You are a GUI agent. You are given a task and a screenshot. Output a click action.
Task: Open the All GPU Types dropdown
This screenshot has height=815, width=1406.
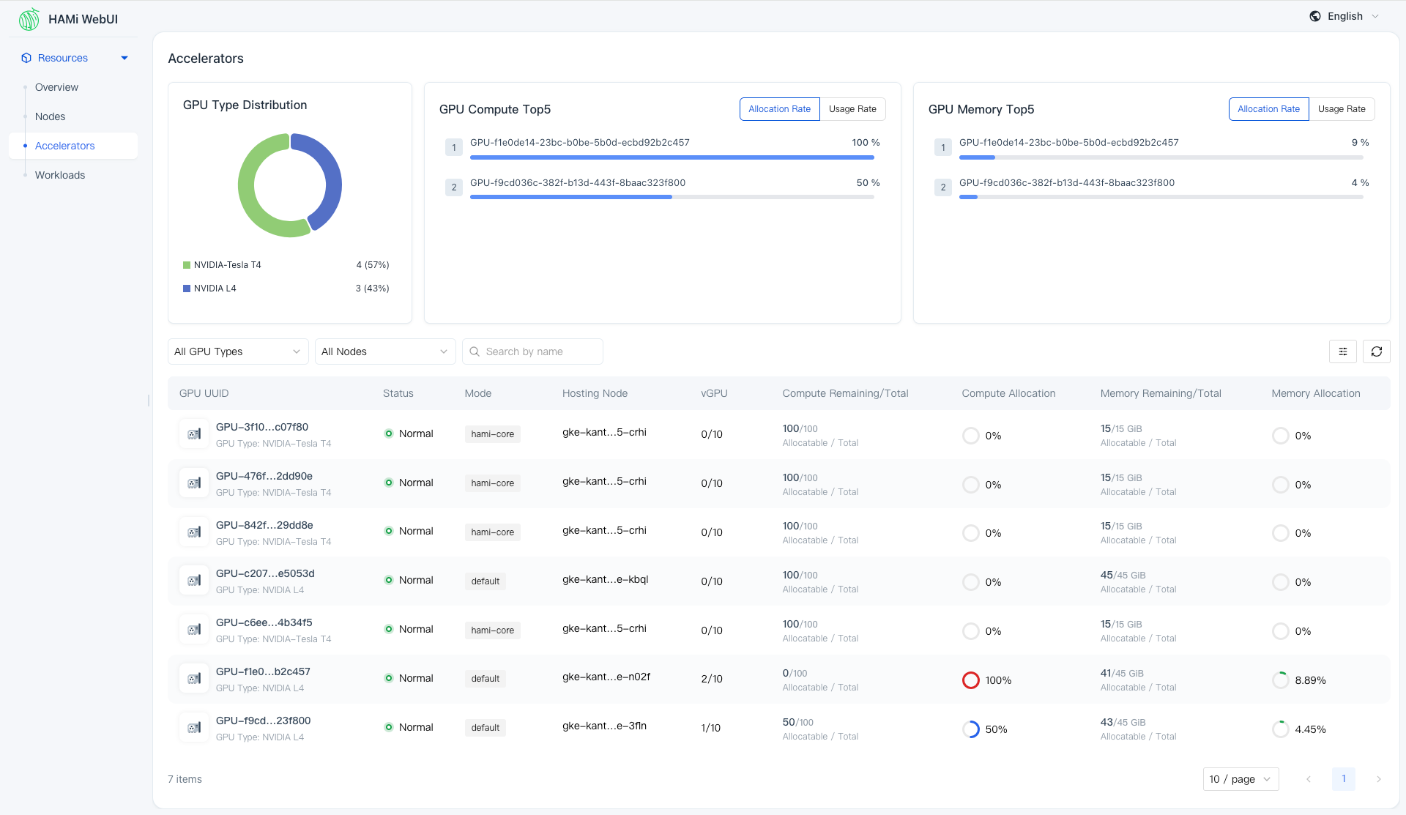pos(237,351)
